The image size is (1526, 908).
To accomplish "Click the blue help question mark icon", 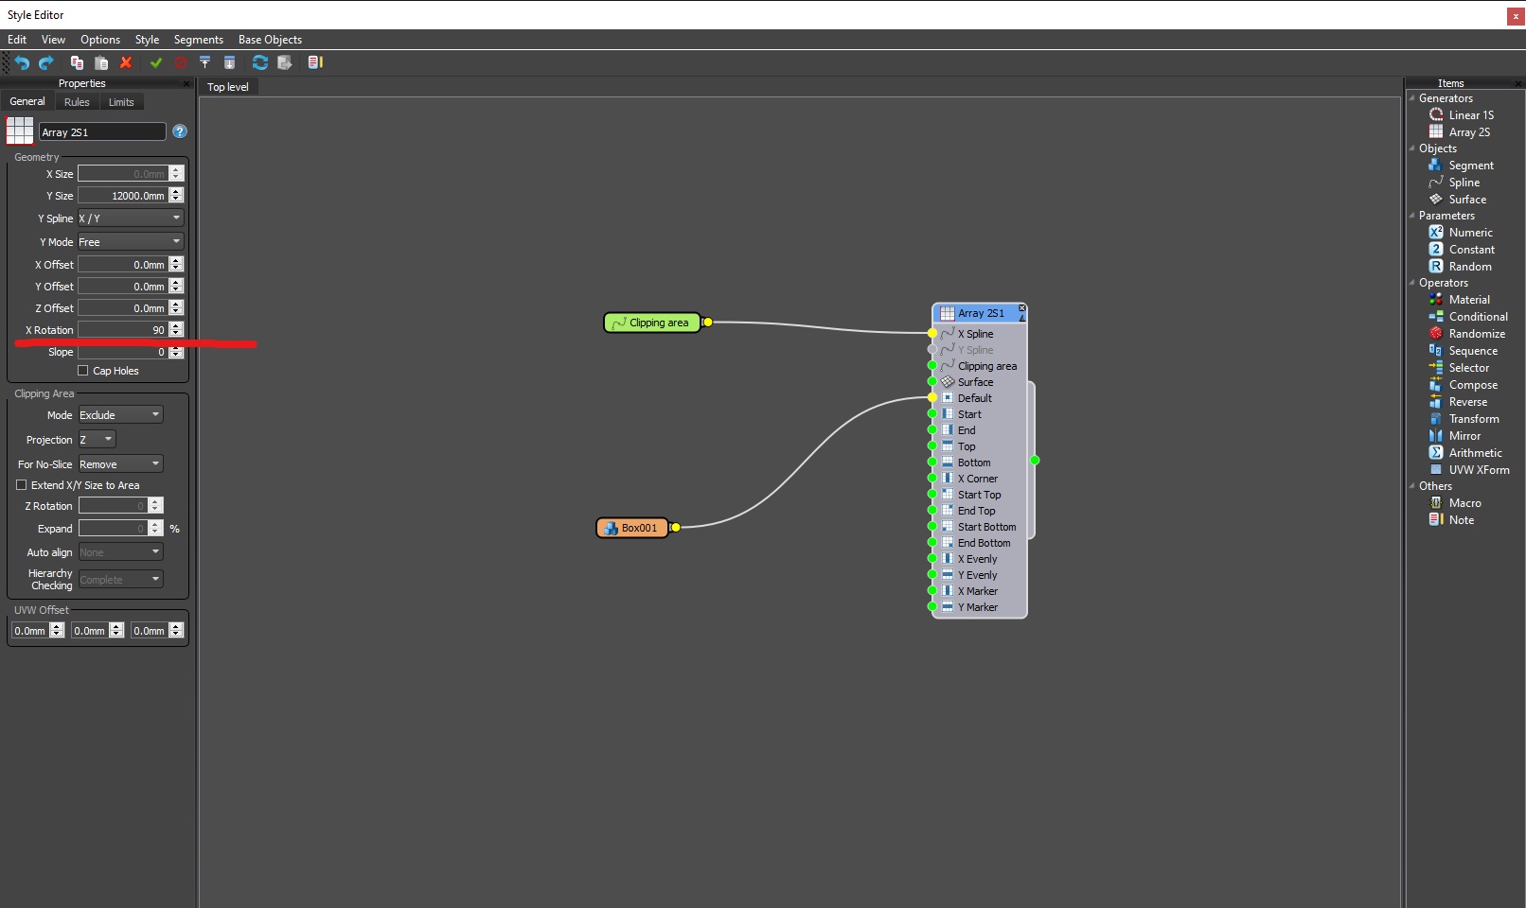I will [180, 131].
